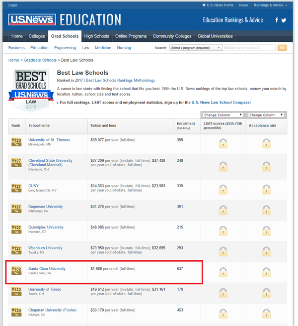
Task: Go to U.S. News Home link
Action: pos(218,5)
